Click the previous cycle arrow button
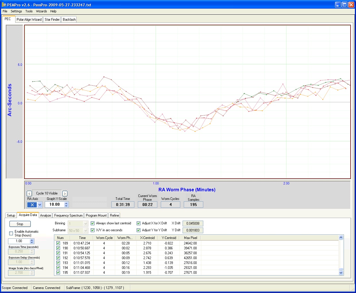Screen dimensions: 356x293 point(29,194)
